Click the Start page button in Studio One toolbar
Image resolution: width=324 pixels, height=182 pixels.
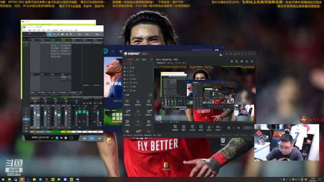pyautogui.click(x=79, y=34)
